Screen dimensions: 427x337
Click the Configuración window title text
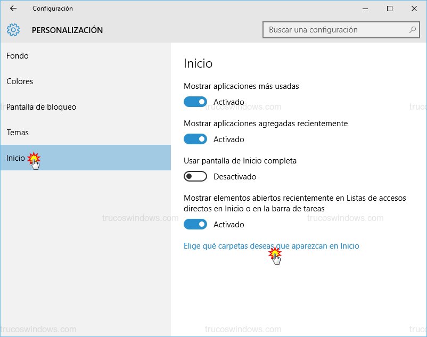click(x=53, y=9)
